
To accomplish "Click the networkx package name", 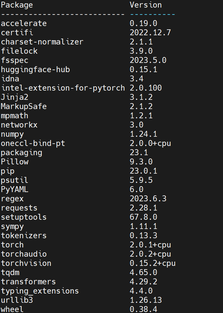I will pyautogui.click(x=19, y=125).
